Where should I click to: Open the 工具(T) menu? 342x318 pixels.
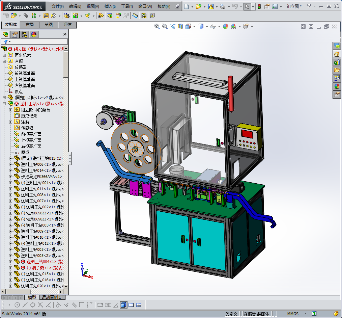[127, 6]
